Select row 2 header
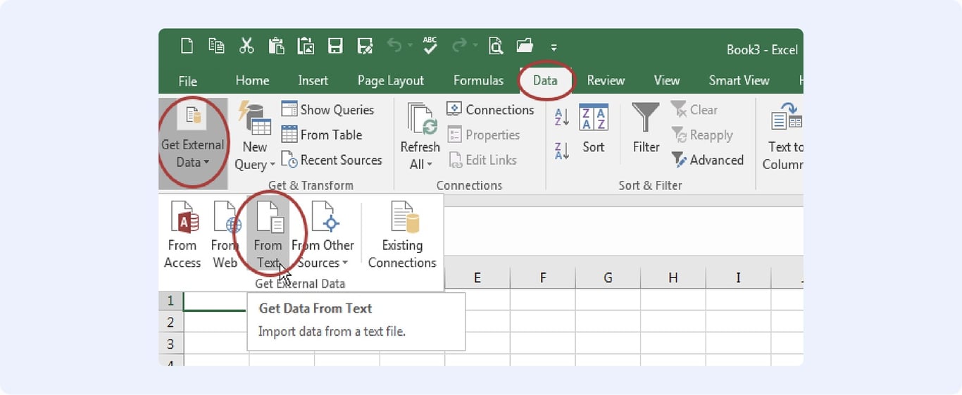This screenshot has width=962, height=395. coord(170,322)
